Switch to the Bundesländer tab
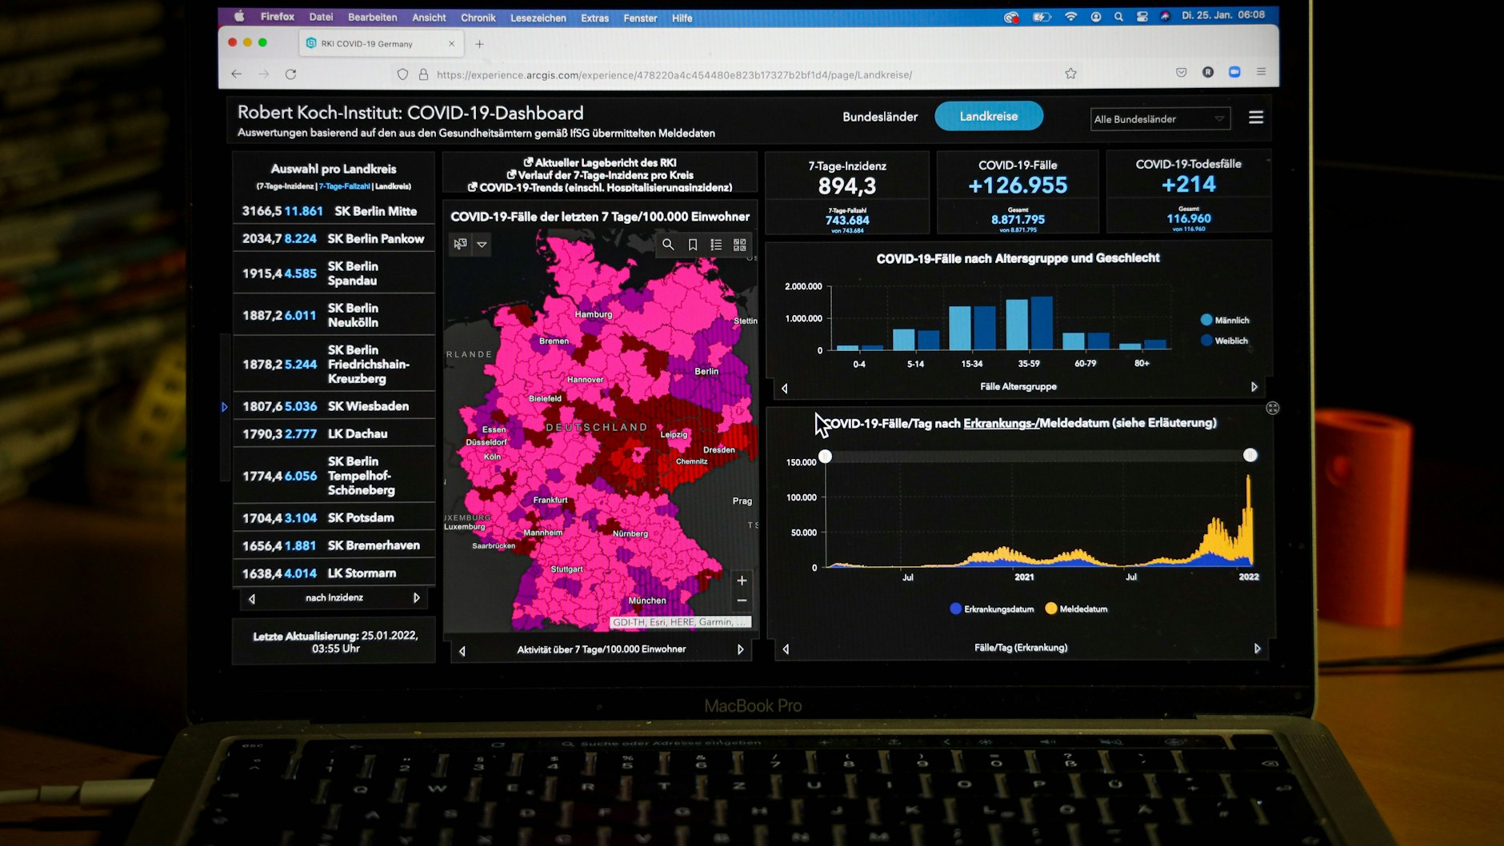Viewport: 1504px width, 846px height. pos(879,117)
